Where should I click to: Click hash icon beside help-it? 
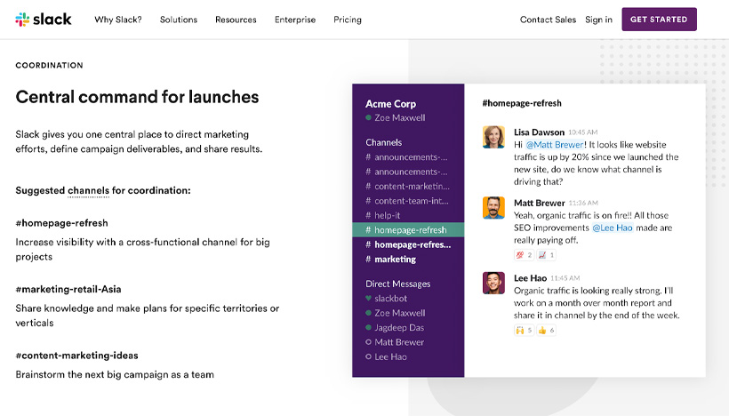pos(368,215)
